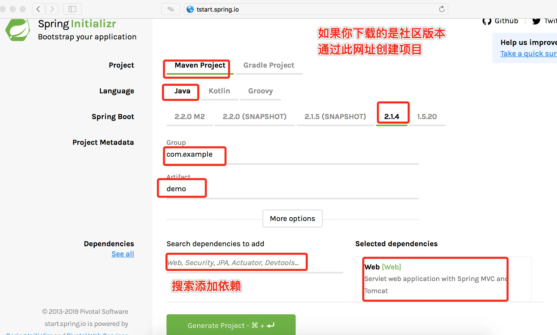Click the Safari forward arrow button
The width and height of the screenshot is (557, 335).
click(x=52, y=9)
